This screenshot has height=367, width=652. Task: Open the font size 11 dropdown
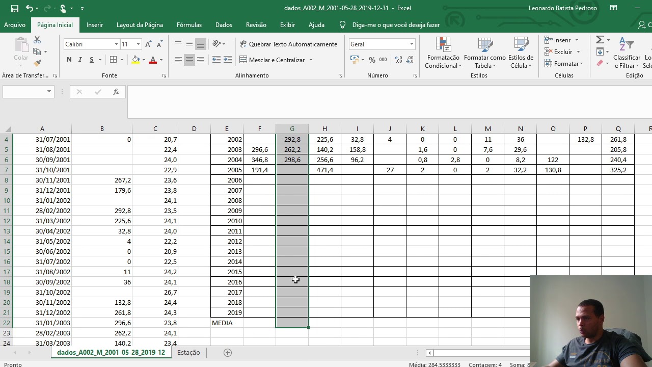[138, 44]
